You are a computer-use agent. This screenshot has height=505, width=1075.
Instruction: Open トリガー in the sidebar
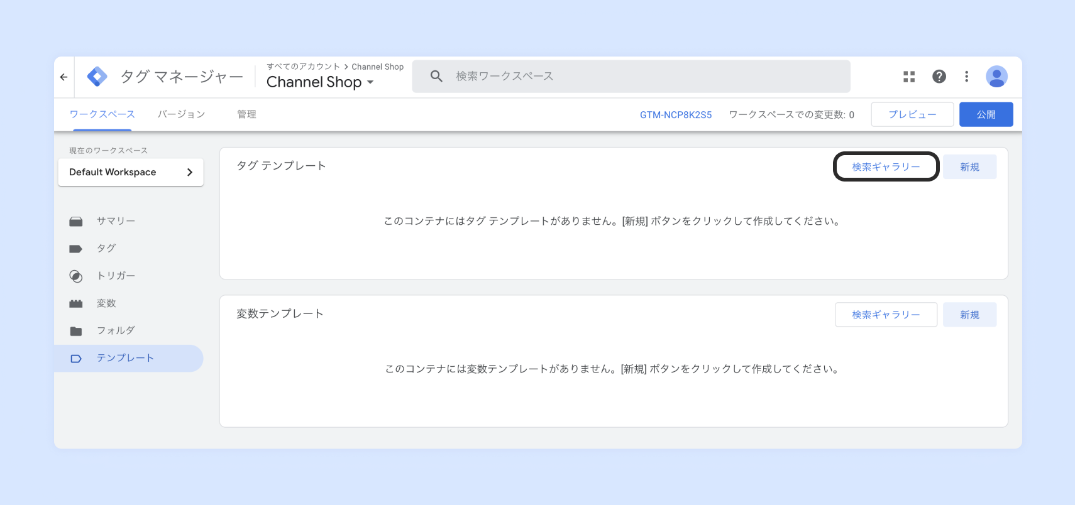116,276
